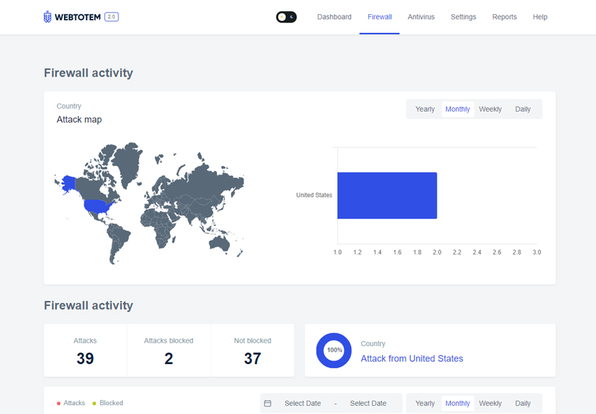
Task: Select Daily in the Attack map range
Action: tap(523, 109)
